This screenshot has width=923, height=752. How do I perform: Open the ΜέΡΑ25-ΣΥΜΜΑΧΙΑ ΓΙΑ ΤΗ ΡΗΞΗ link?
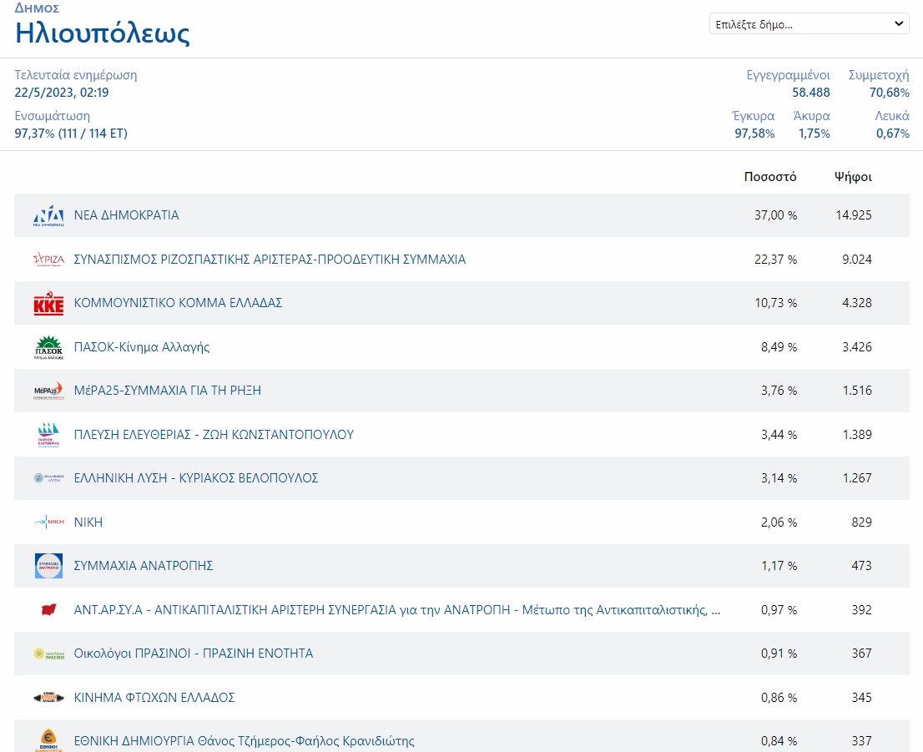167,391
